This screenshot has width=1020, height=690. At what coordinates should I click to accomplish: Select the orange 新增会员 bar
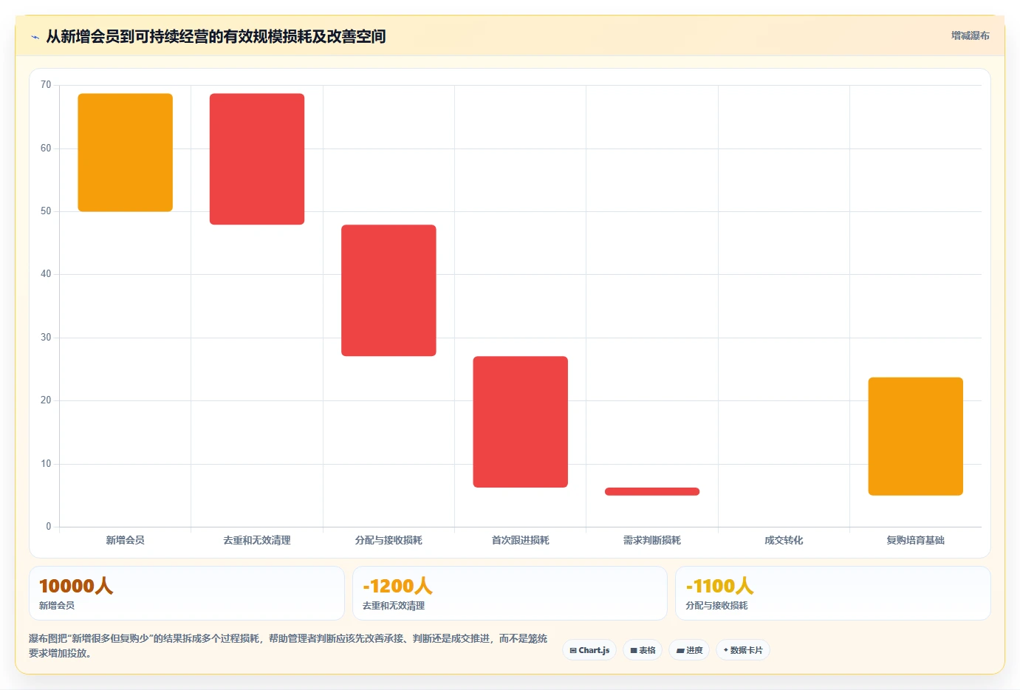(x=126, y=153)
